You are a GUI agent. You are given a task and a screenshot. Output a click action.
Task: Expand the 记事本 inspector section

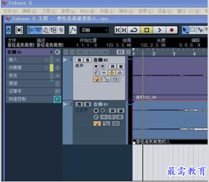(33, 91)
